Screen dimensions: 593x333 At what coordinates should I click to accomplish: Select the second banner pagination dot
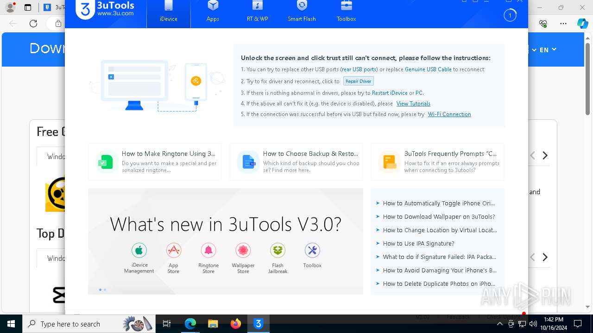pyautogui.click(x=105, y=290)
